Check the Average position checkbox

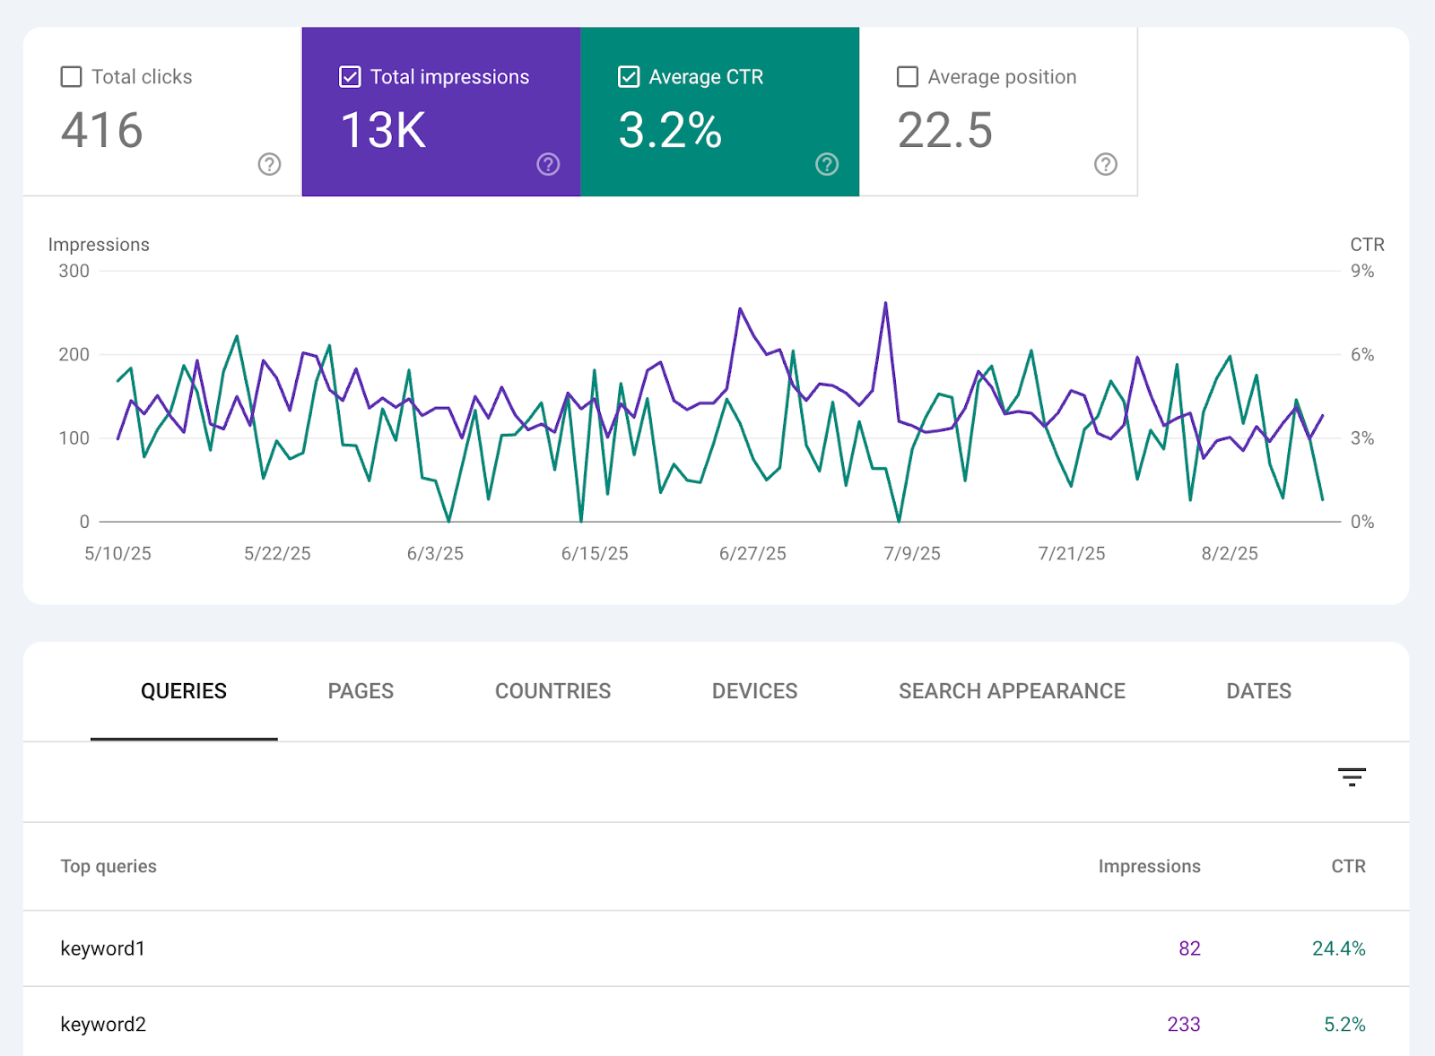tap(907, 76)
